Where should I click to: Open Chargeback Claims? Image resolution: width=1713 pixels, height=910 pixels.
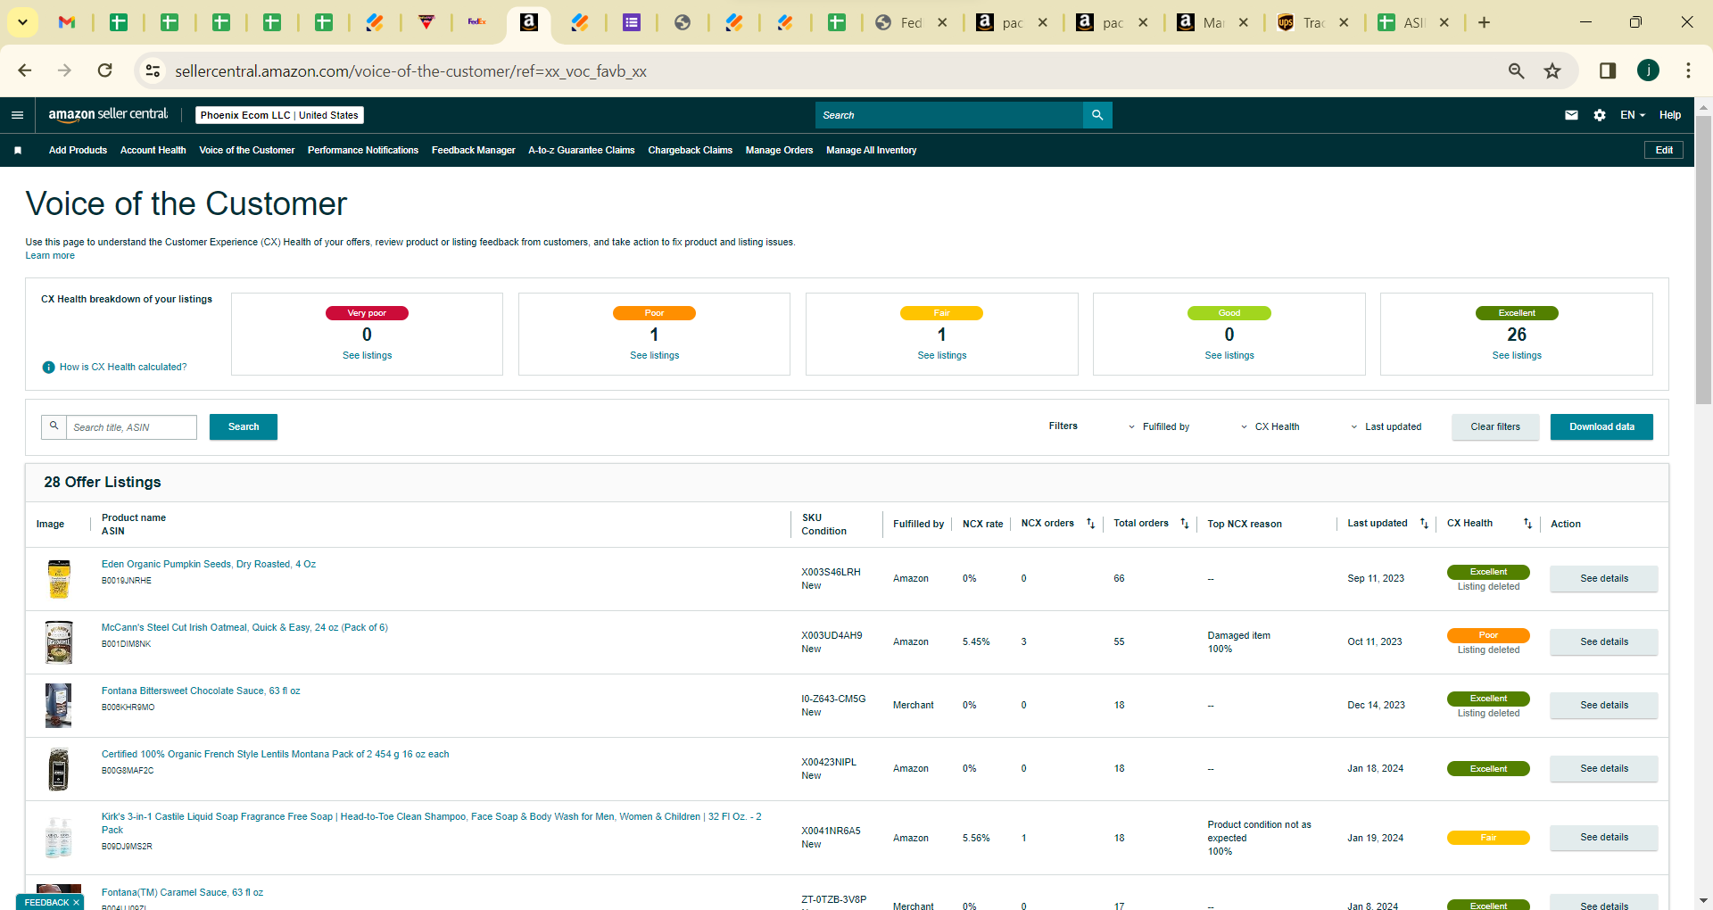691,151
